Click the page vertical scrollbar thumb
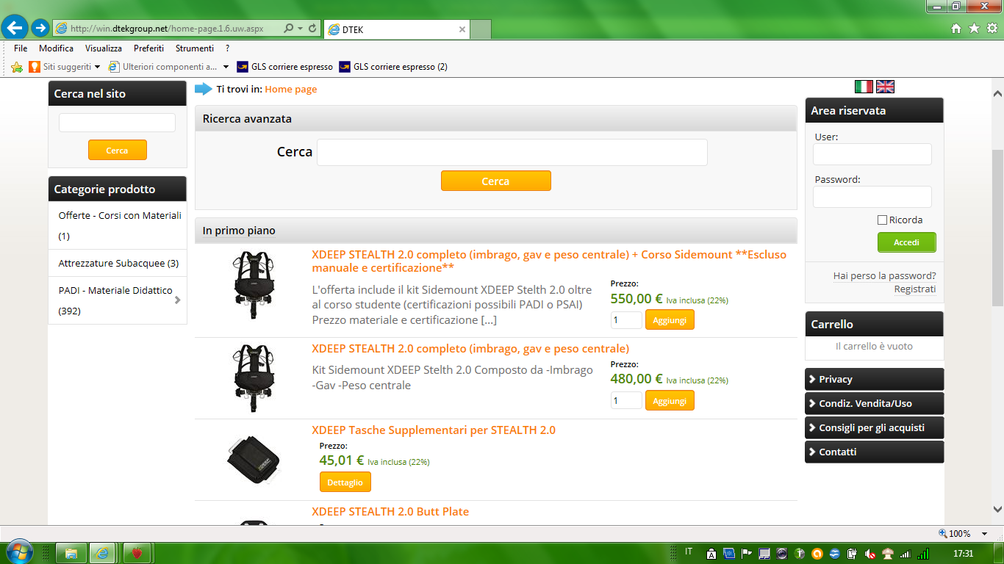The width and height of the screenshot is (1004, 564). pos(997,228)
